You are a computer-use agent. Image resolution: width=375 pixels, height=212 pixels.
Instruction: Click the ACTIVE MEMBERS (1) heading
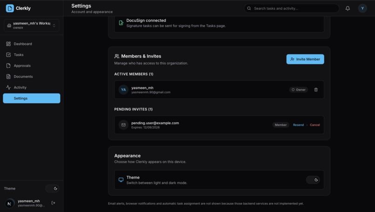click(134, 74)
